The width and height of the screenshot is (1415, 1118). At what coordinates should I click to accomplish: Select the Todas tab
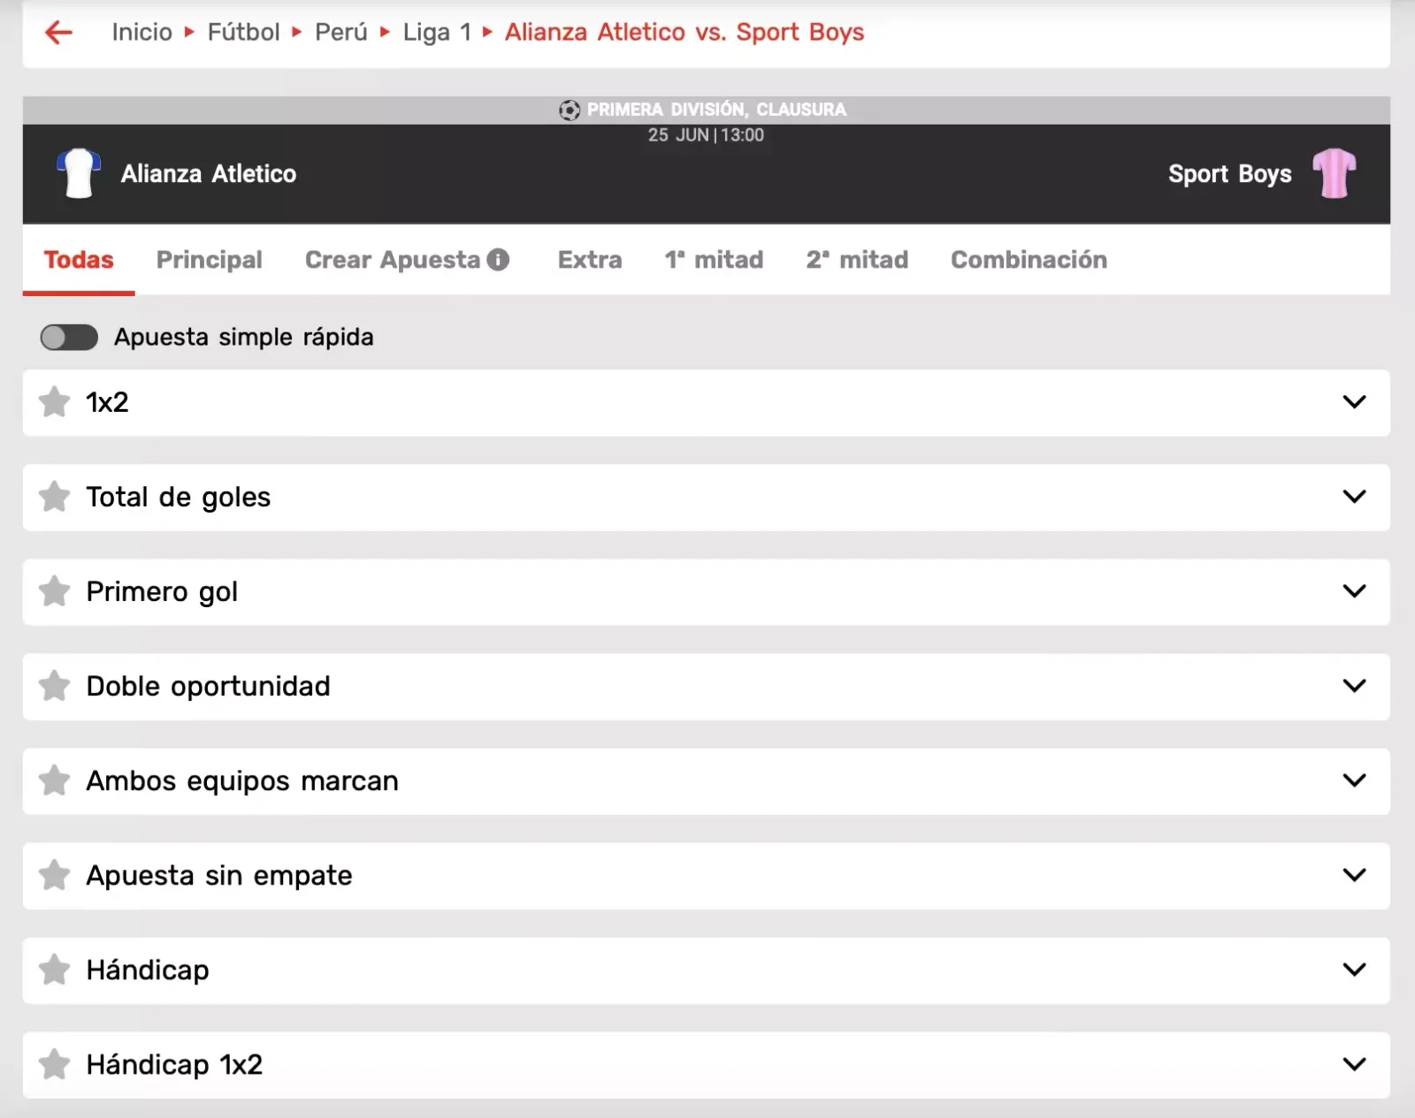(x=79, y=260)
